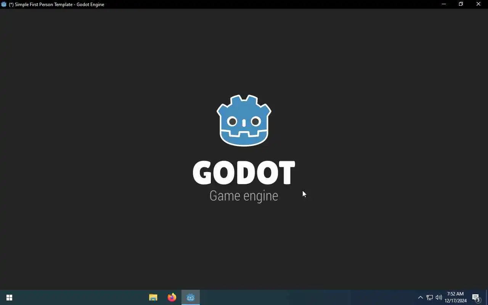Open the notification center with 3 notifications
This screenshot has width=488, height=305.
[x=476, y=297]
